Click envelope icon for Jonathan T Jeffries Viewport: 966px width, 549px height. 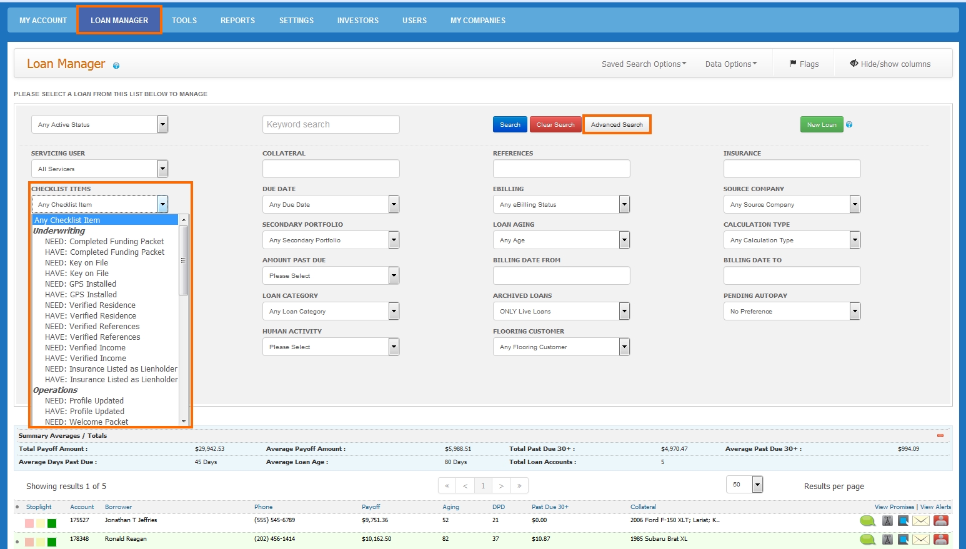(921, 521)
